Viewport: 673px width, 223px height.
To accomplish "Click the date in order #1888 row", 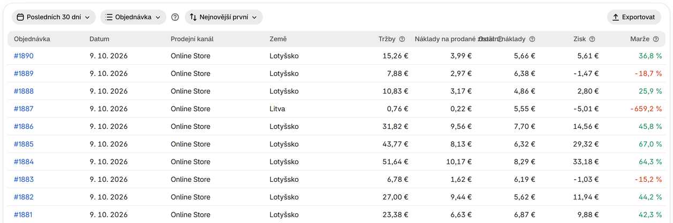I will pos(109,91).
